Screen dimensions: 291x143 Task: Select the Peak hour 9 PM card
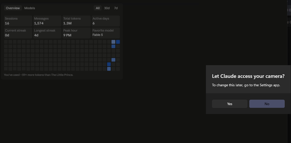76,33
